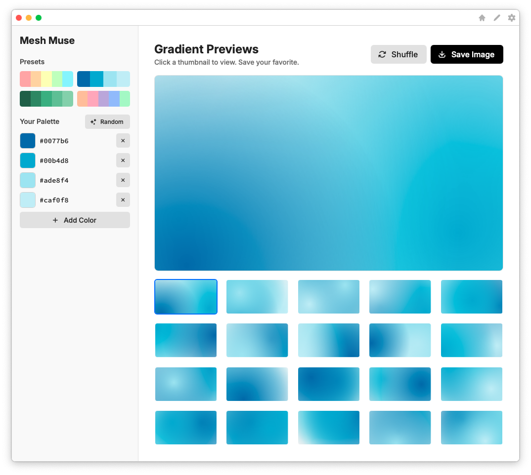Delete the #00b4d8 palette color

pyautogui.click(x=123, y=160)
